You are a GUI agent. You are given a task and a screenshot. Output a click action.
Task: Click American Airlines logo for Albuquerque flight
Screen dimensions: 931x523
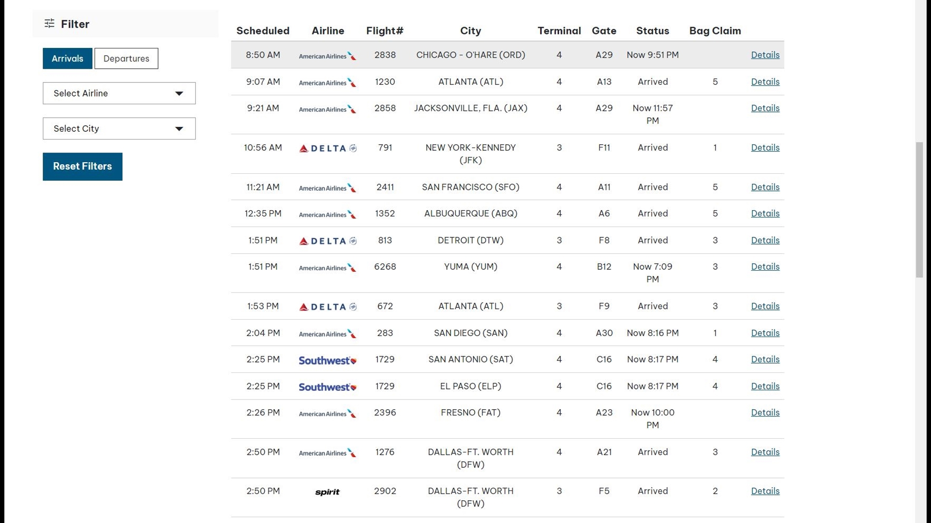327,215
